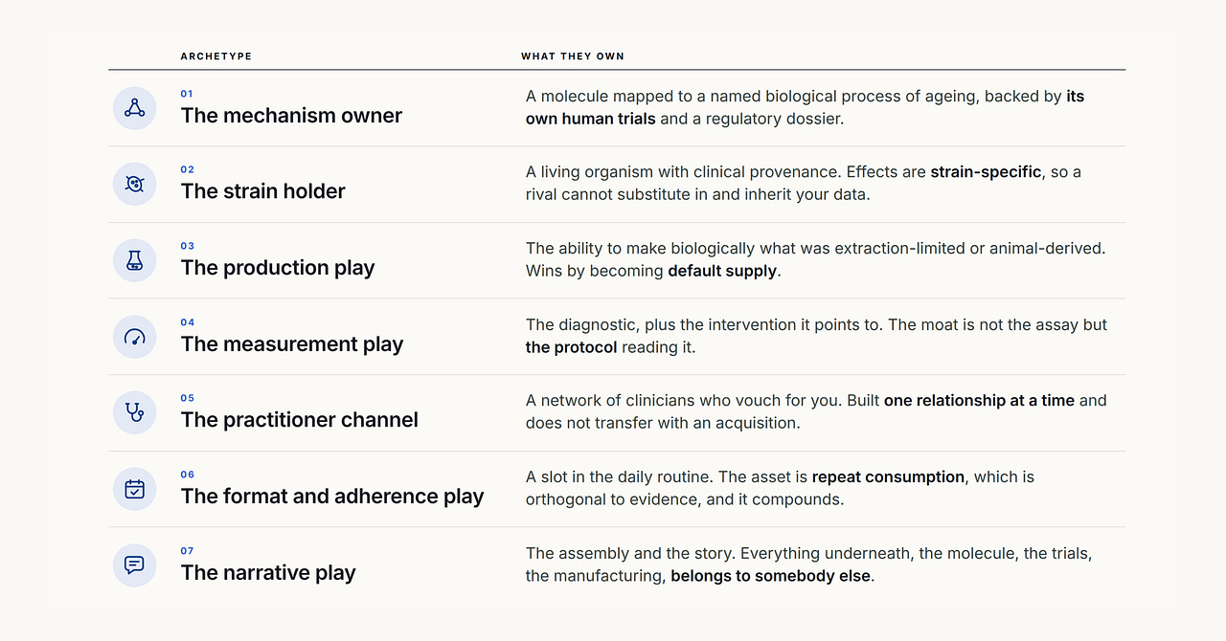This screenshot has height=641, width=1226.
Task: Click 'The measurement play' heading
Action: pyautogui.click(x=292, y=344)
